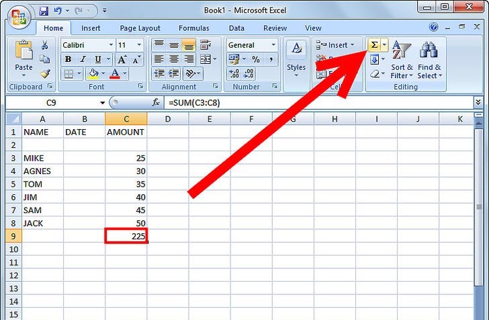Align text left
The height and width of the screenshot is (320, 489).
(159, 59)
